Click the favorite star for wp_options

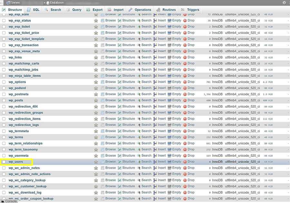click(96, 82)
